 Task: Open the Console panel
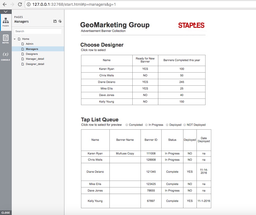pyautogui.click(x=6, y=56)
